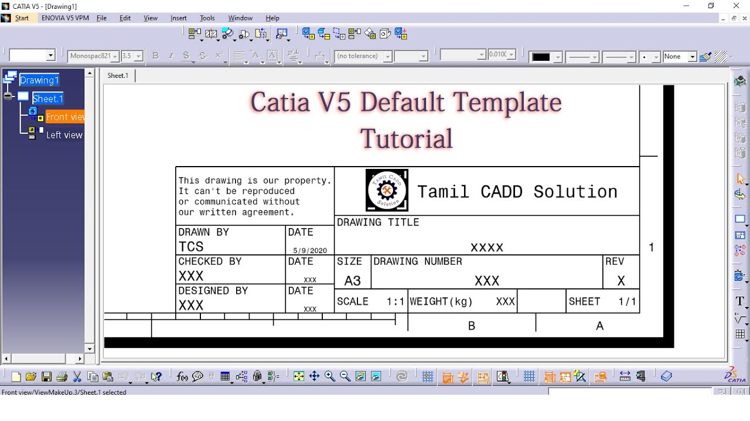Click the Paste icon
This screenshot has height=421, width=750.
tap(108, 377)
